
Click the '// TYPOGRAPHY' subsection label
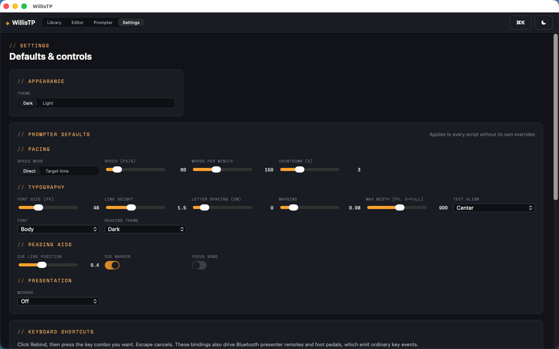click(x=41, y=187)
